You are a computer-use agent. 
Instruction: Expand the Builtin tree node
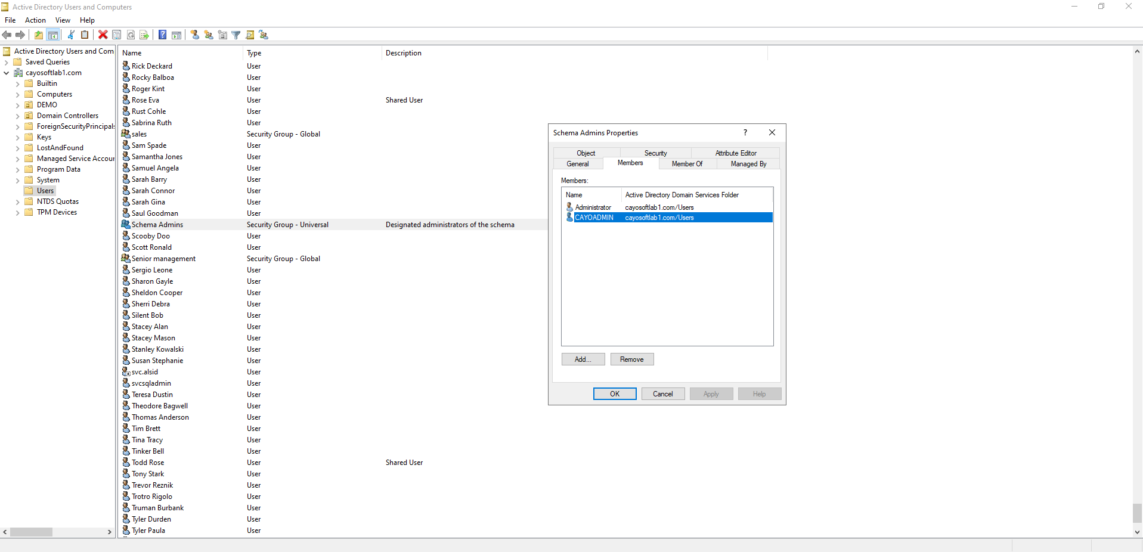[x=17, y=84]
